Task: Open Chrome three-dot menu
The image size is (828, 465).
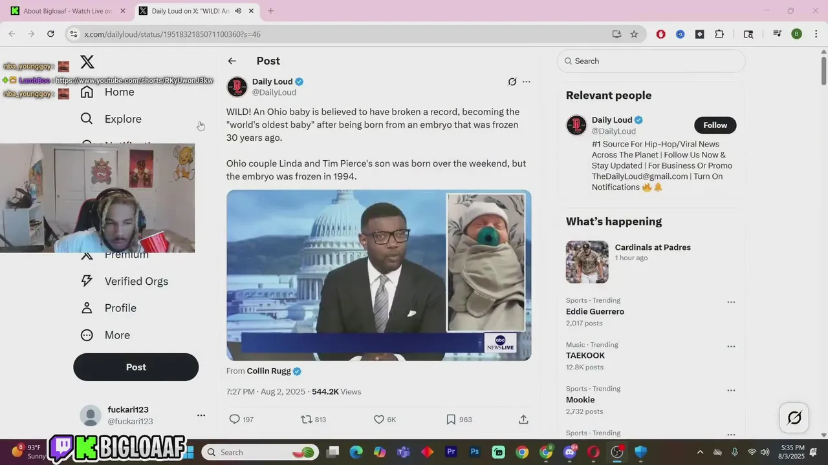Action: [x=816, y=34]
